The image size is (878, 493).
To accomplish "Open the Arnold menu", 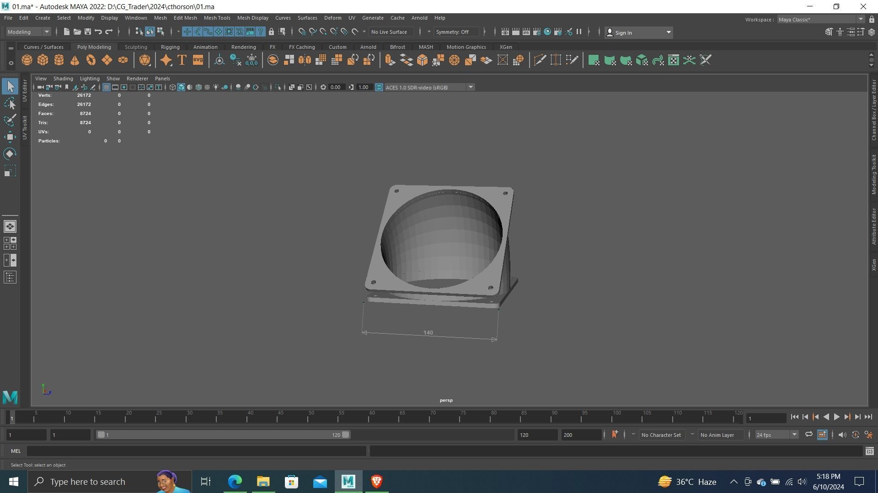I will pos(419,18).
